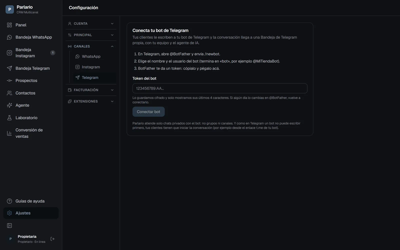Click the Propietaria user name
The width and height of the screenshot is (400, 250).
point(27,236)
